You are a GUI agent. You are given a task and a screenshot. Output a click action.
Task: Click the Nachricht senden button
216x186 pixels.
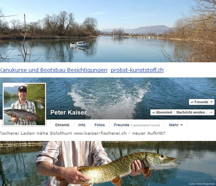191,112
